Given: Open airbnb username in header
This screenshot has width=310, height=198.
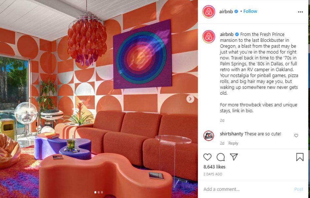Looking at the screenshot, I should 226,12.
